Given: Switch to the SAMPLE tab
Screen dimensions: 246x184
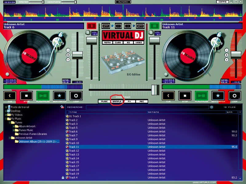Looking at the screenshot, I should pos(117,102).
